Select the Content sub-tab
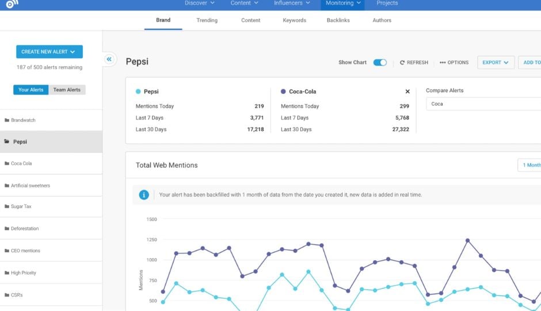Viewport: 541px width, 311px height. pyautogui.click(x=250, y=20)
